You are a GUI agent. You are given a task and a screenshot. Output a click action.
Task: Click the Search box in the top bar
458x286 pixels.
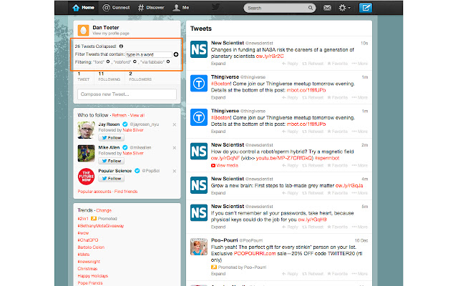[280, 8]
